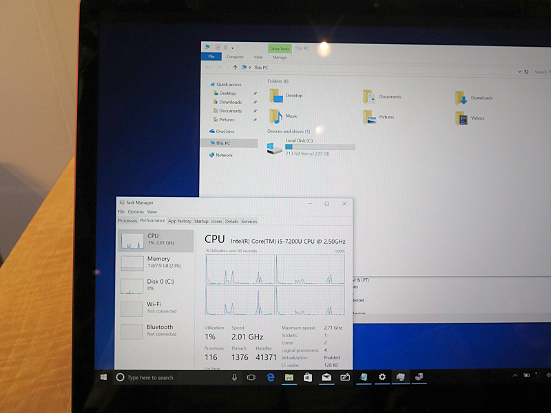Unpin Downloads from Quick access
The height and width of the screenshot is (413, 551).
pos(253,102)
